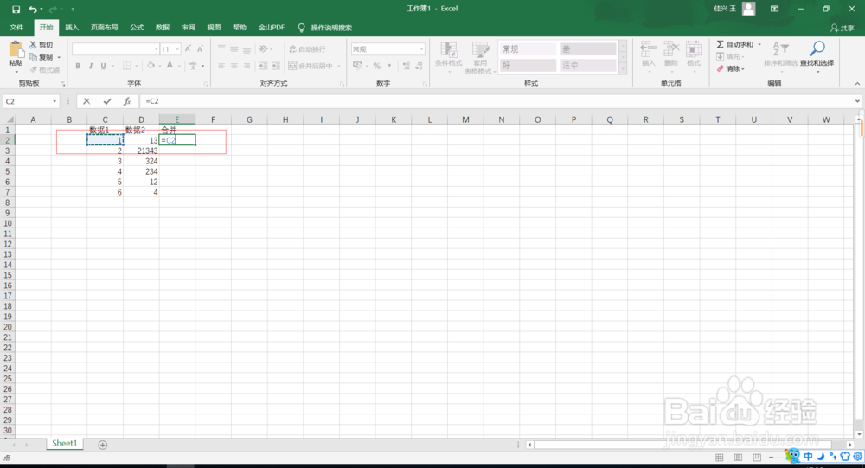Click the text orientation icon
This screenshot has height=468, width=865.
point(264,49)
